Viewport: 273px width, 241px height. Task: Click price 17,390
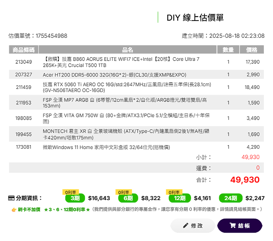point(252,62)
